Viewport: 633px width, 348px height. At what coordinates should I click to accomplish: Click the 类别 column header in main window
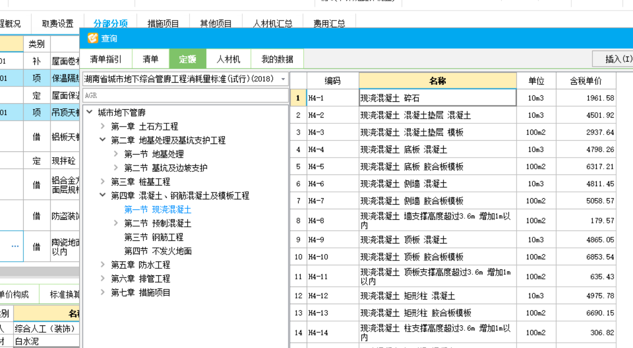36,44
